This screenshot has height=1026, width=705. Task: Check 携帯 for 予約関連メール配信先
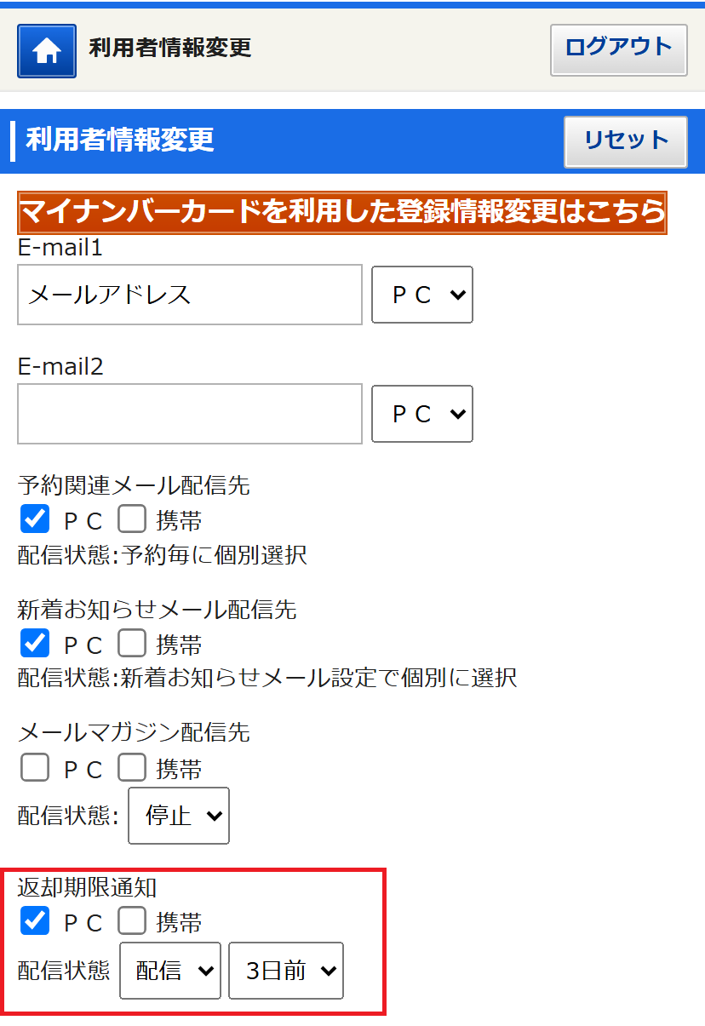pyautogui.click(x=132, y=519)
